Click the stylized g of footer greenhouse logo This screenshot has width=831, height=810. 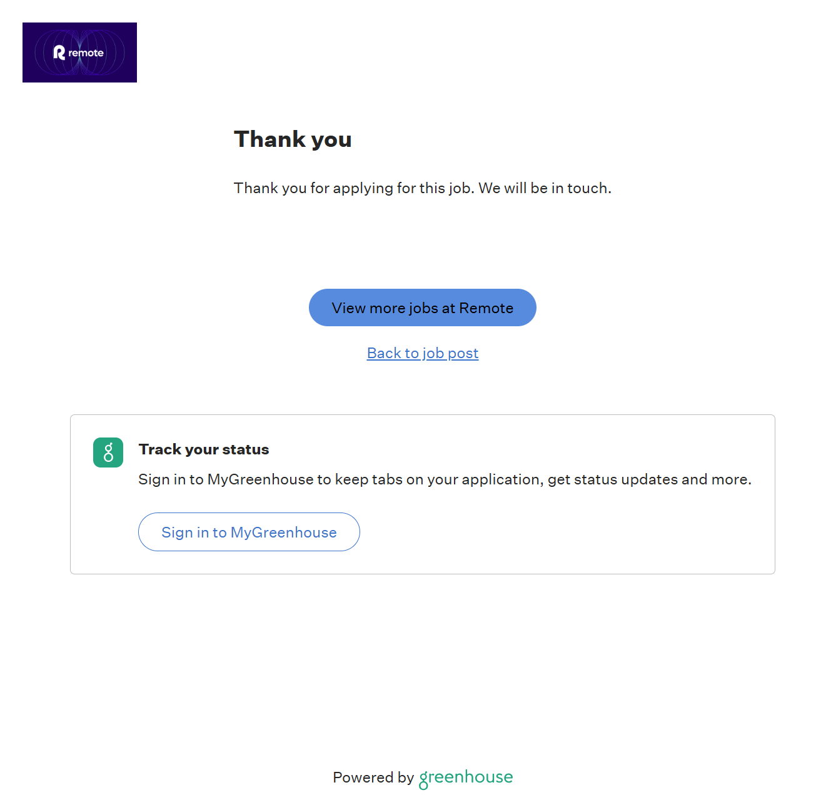424,779
